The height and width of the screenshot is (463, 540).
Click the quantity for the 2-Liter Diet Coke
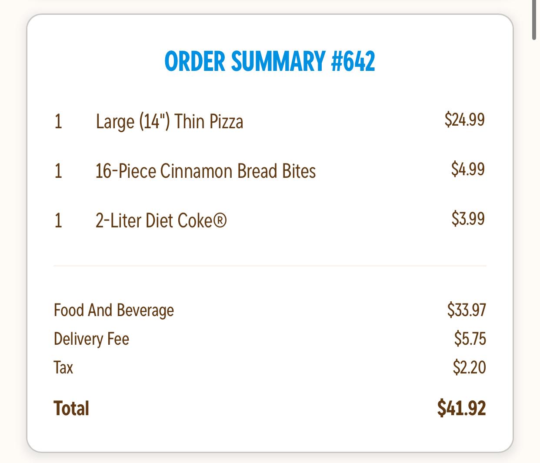(x=58, y=220)
